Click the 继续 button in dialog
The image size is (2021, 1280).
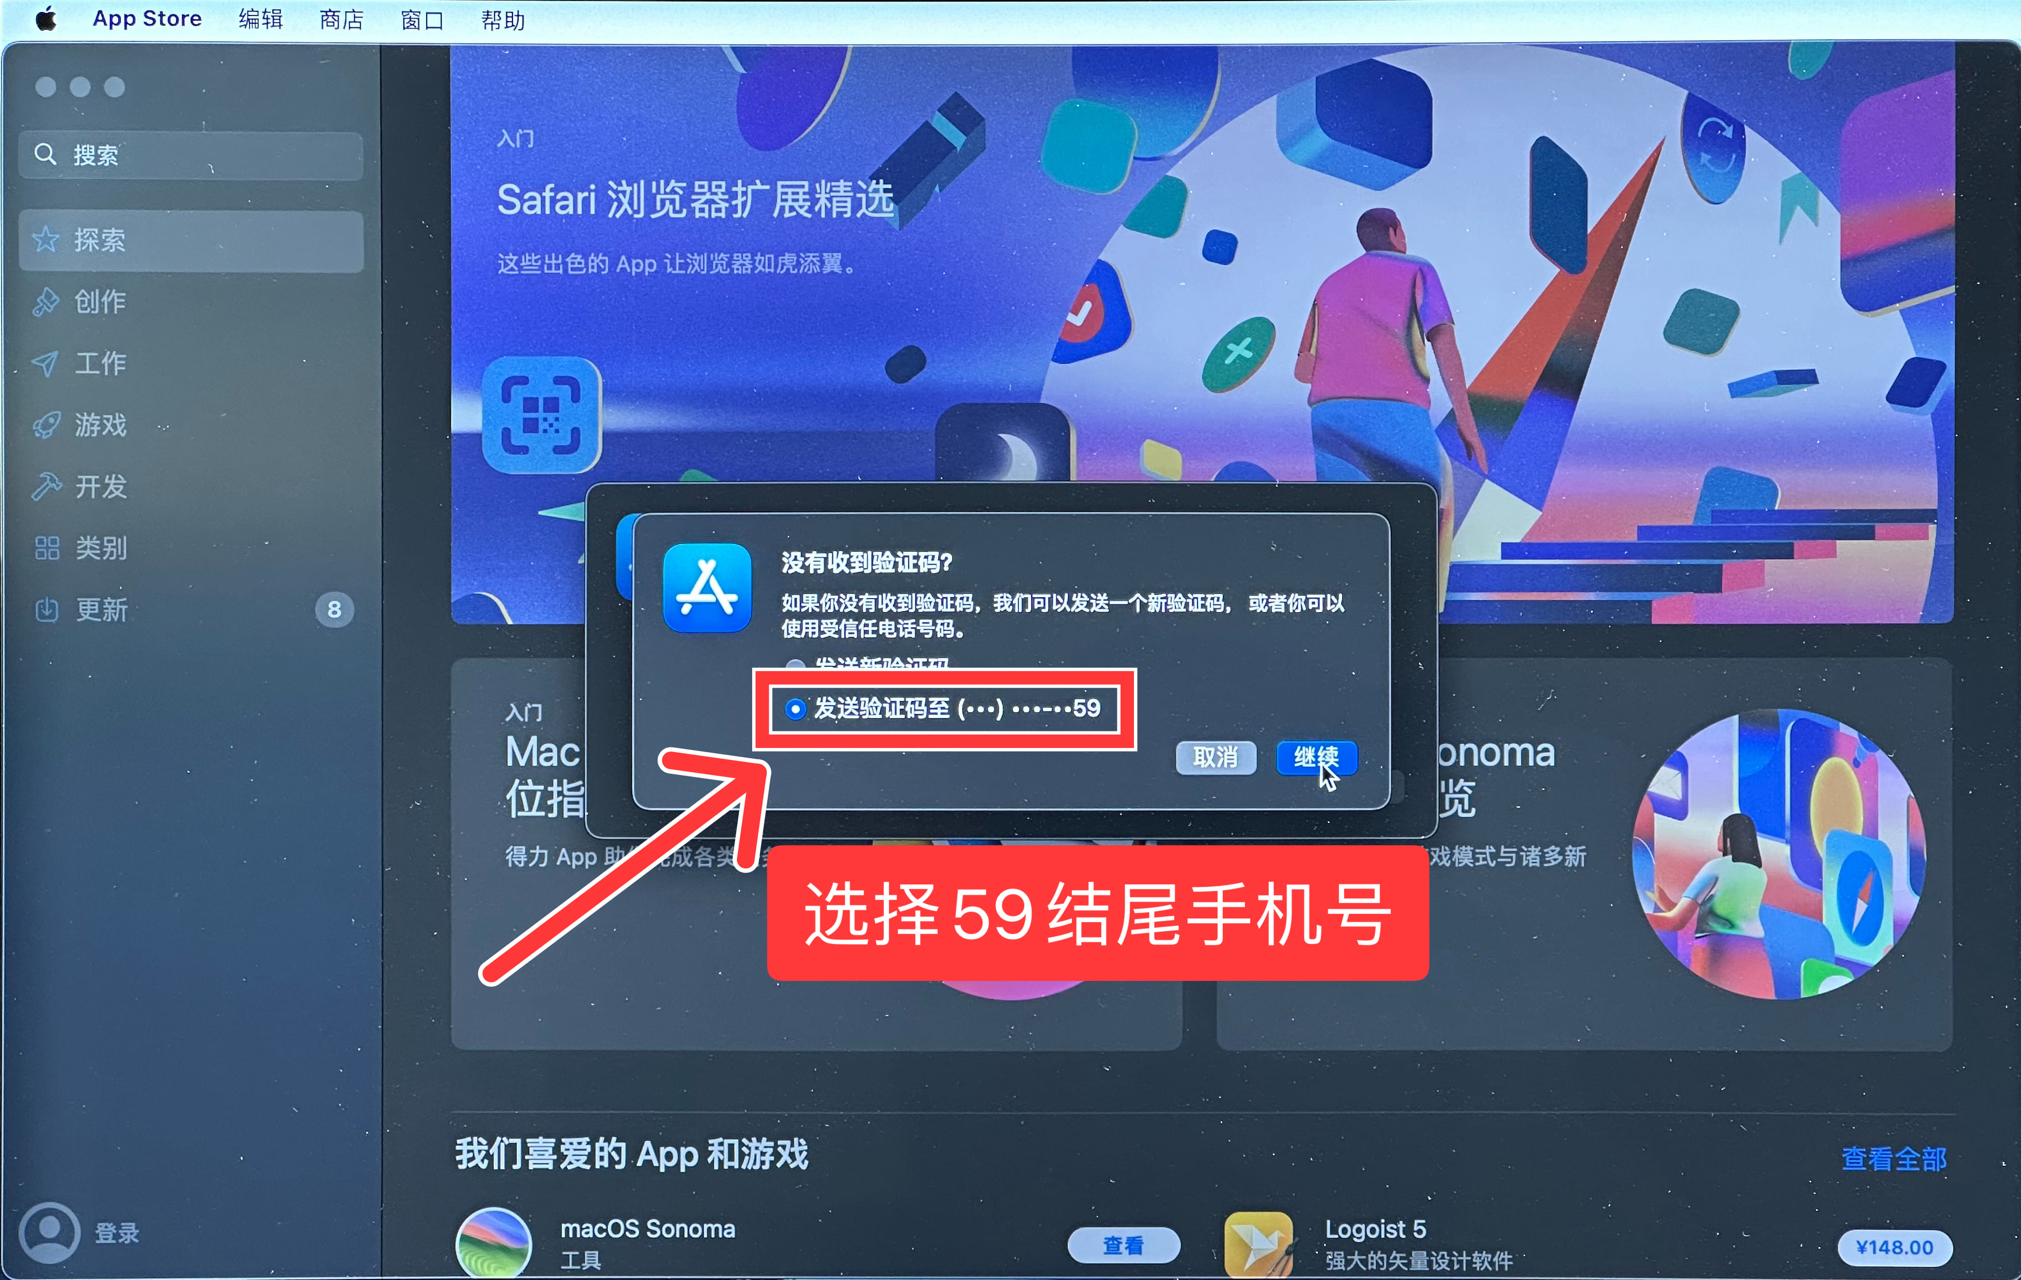[x=1316, y=758]
